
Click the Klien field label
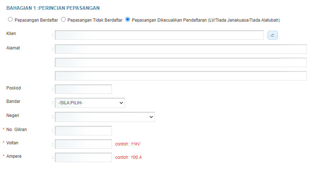[11, 34]
